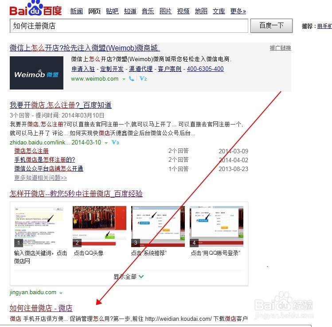The width and height of the screenshot is (332, 327).
Task: Expand the zhidao.baidu.com result dropdown arrow
Action: [106, 143]
